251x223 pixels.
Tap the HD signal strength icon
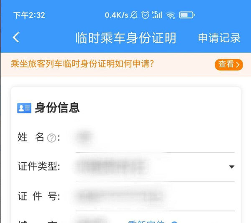(157, 15)
